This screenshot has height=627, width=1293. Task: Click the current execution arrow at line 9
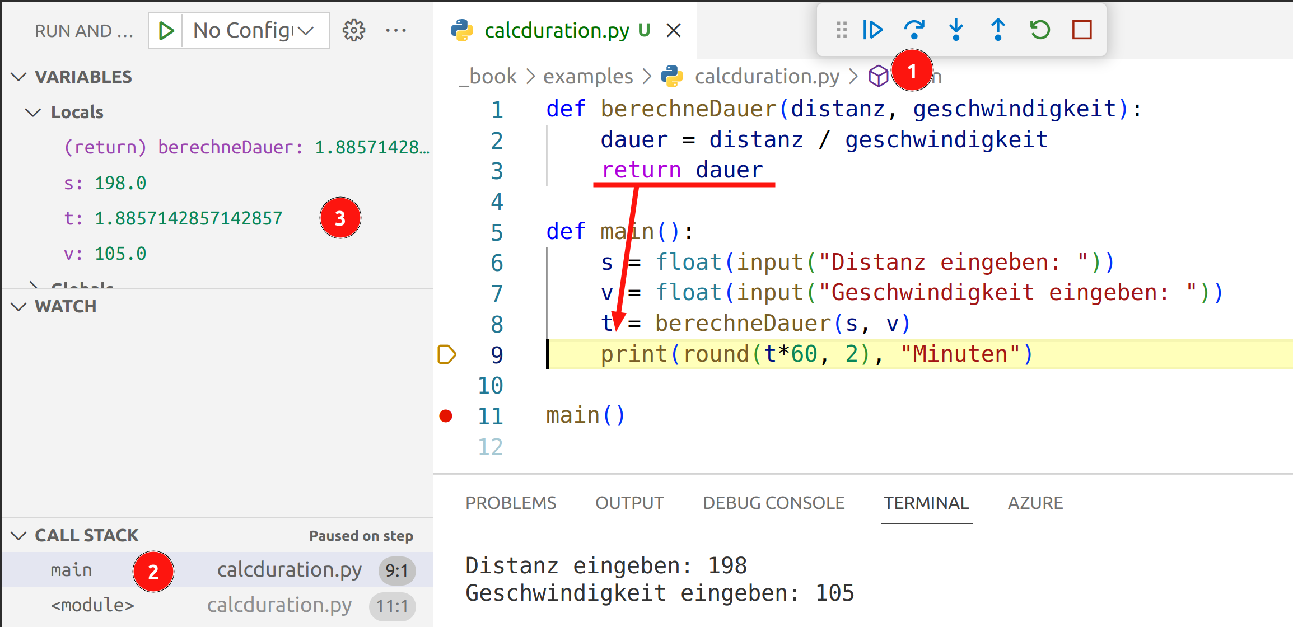point(446,354)
